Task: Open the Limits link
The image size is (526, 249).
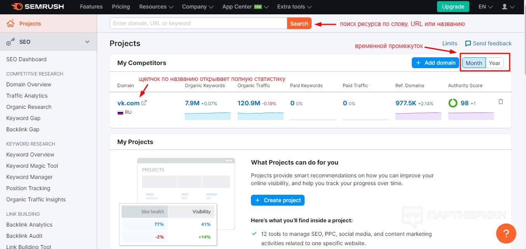Action: 450,43
